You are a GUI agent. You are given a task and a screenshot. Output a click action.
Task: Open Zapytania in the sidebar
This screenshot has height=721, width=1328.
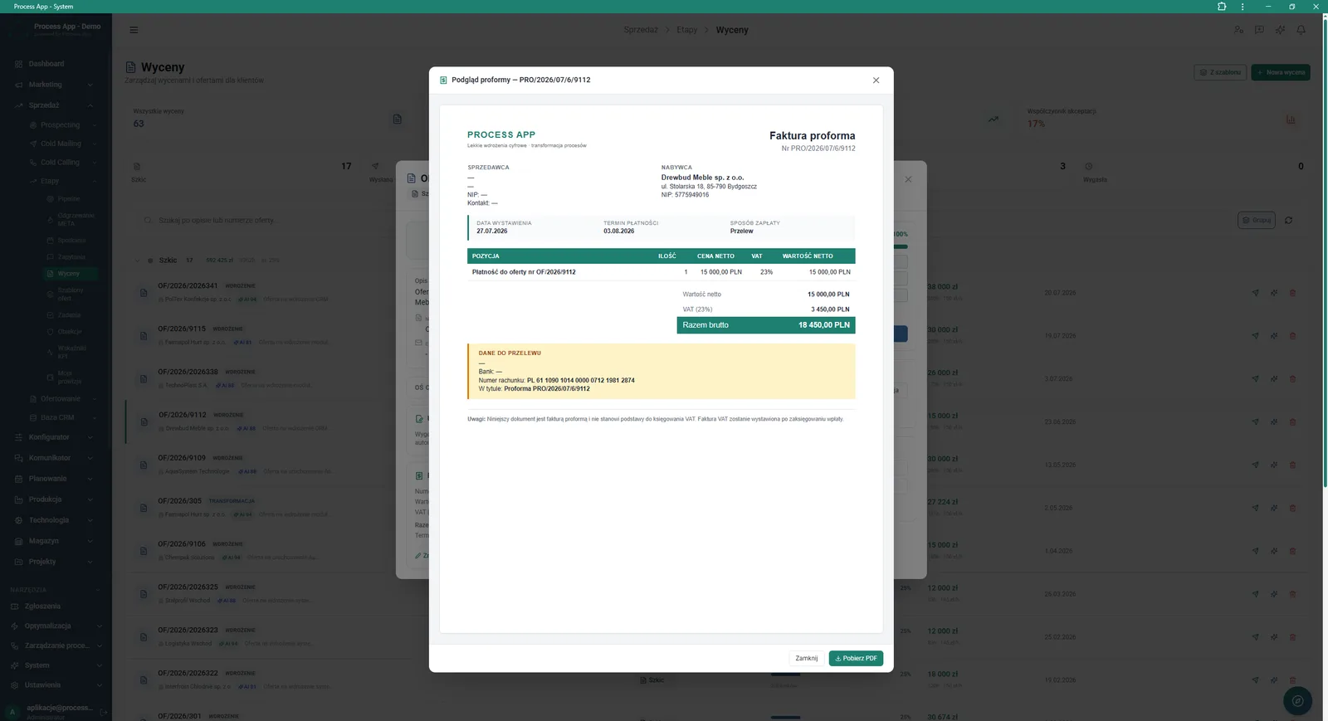(x=71, y=257)
